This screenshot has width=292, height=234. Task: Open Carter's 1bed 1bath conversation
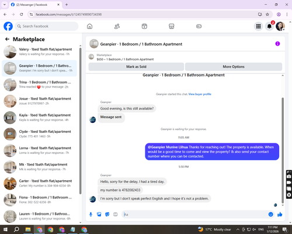click(x=39, y=183)
